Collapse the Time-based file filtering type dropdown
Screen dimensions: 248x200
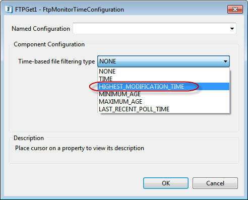click(x=163, y=61)
